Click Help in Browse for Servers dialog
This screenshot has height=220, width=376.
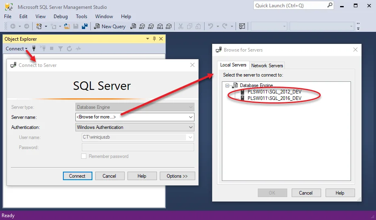pyautogui.click(x=340, y=193)
